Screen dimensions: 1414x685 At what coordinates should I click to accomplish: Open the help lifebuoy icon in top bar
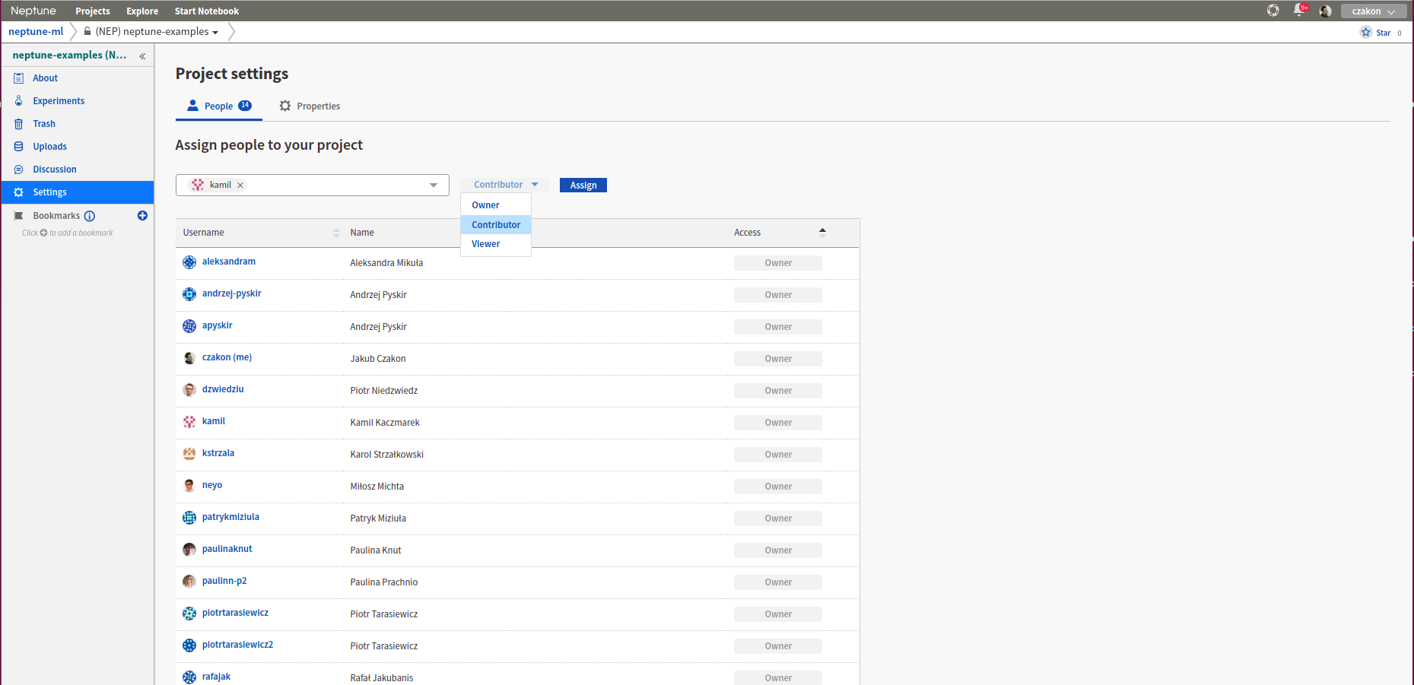pyautogui.click(x=1273, y=11)
